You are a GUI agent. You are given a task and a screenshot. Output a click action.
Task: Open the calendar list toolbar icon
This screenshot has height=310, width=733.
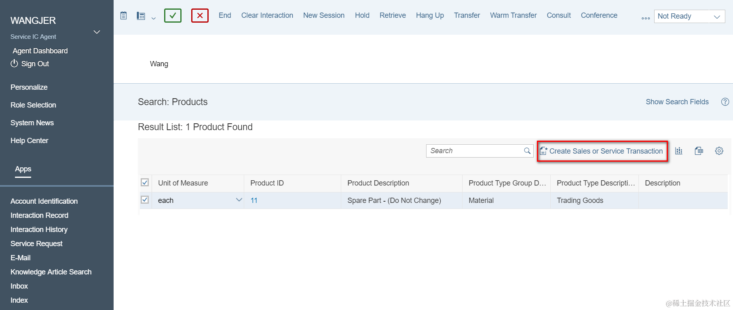coord(141,16)
